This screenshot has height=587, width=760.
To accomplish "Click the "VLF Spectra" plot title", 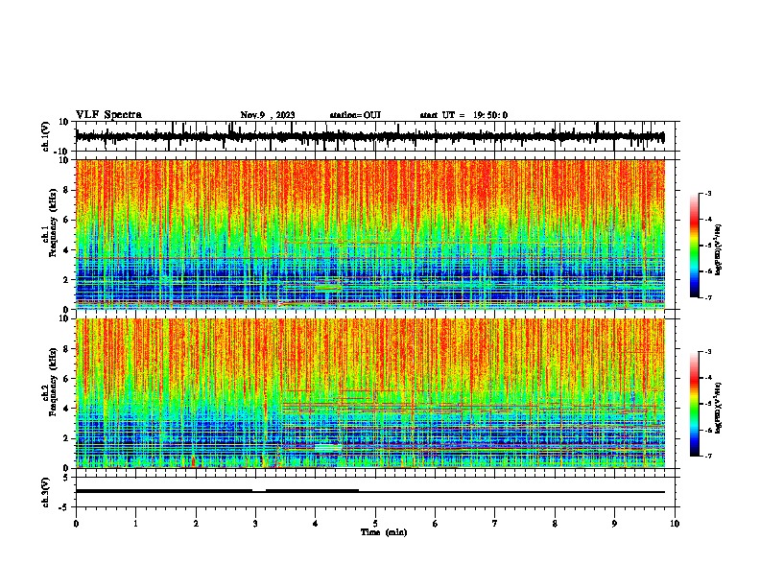I will (x=108, y=115).
